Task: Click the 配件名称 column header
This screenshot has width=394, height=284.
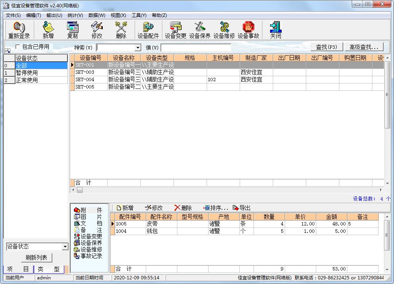Action: 161,217
